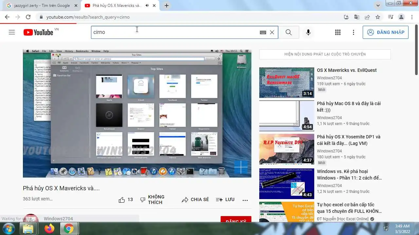The image size is (419, 235).
Task: Share this page icon in address bar
Action: (367, 17)
